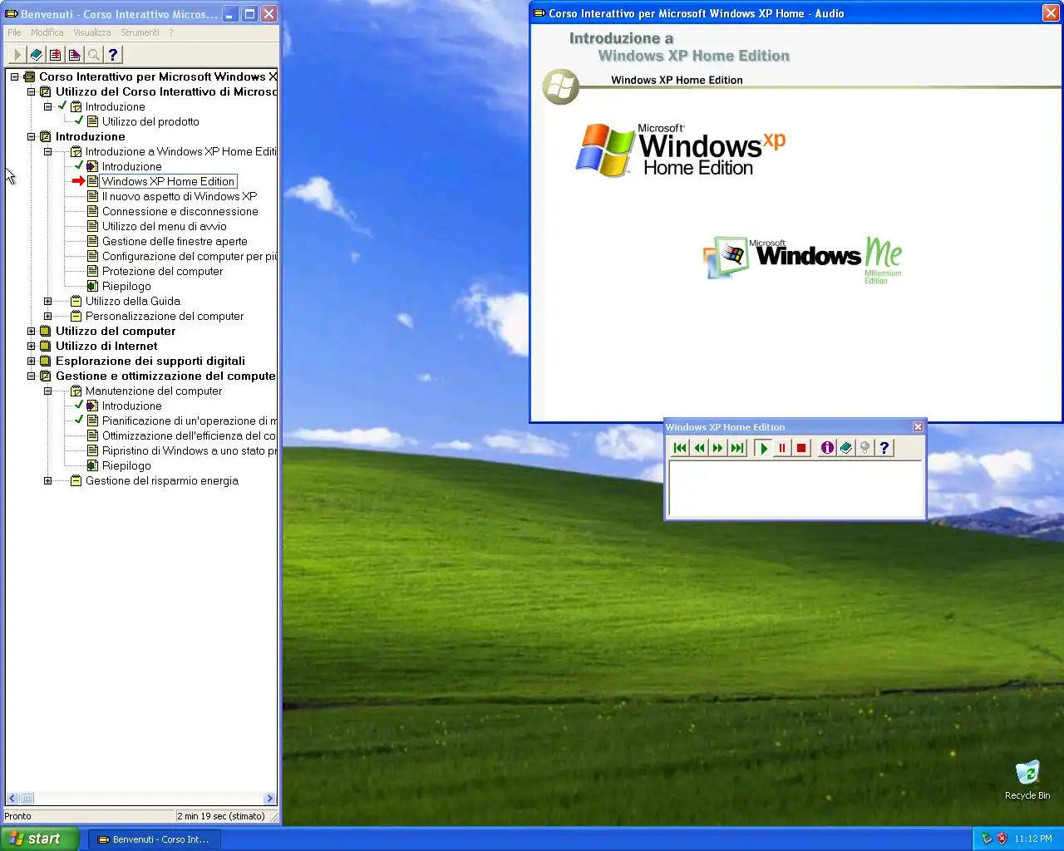The width and height of the screenshot is (1064, 851).
Task: Click Benvenuti - Corso Int... taskbar button
Action: point(154,839)
